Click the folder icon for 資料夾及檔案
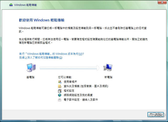168x122 pixels. 60,86
